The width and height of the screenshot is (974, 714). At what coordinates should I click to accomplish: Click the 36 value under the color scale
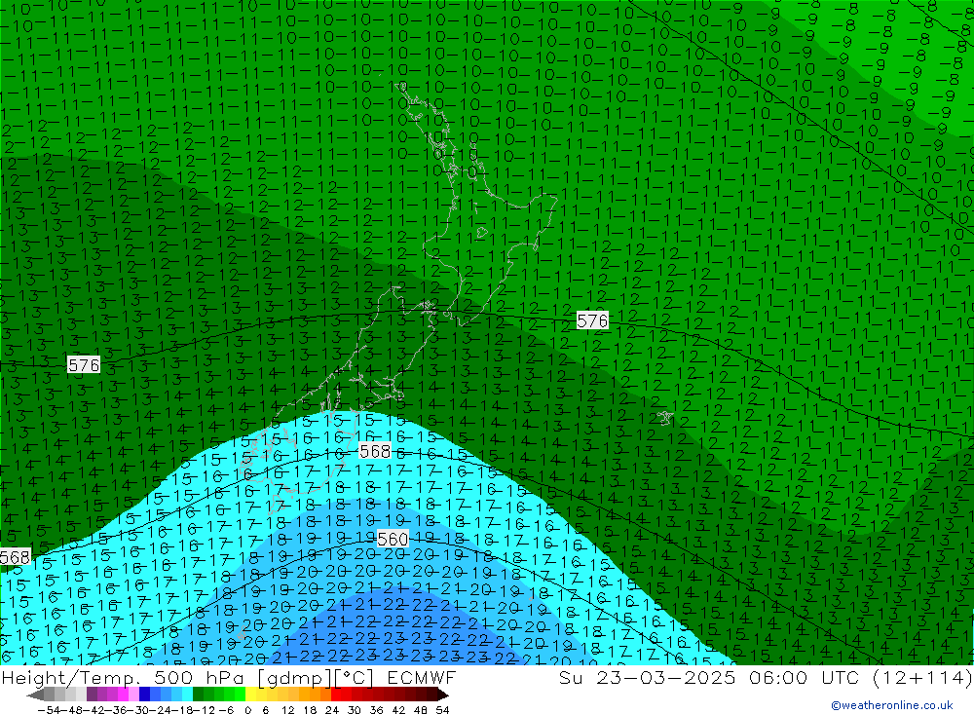[x=376, y=710]
